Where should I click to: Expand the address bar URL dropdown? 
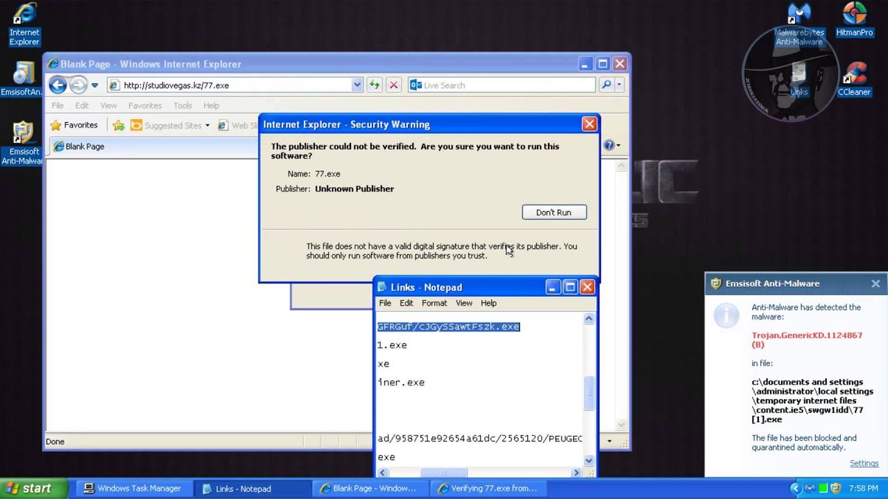click(357, 85)
